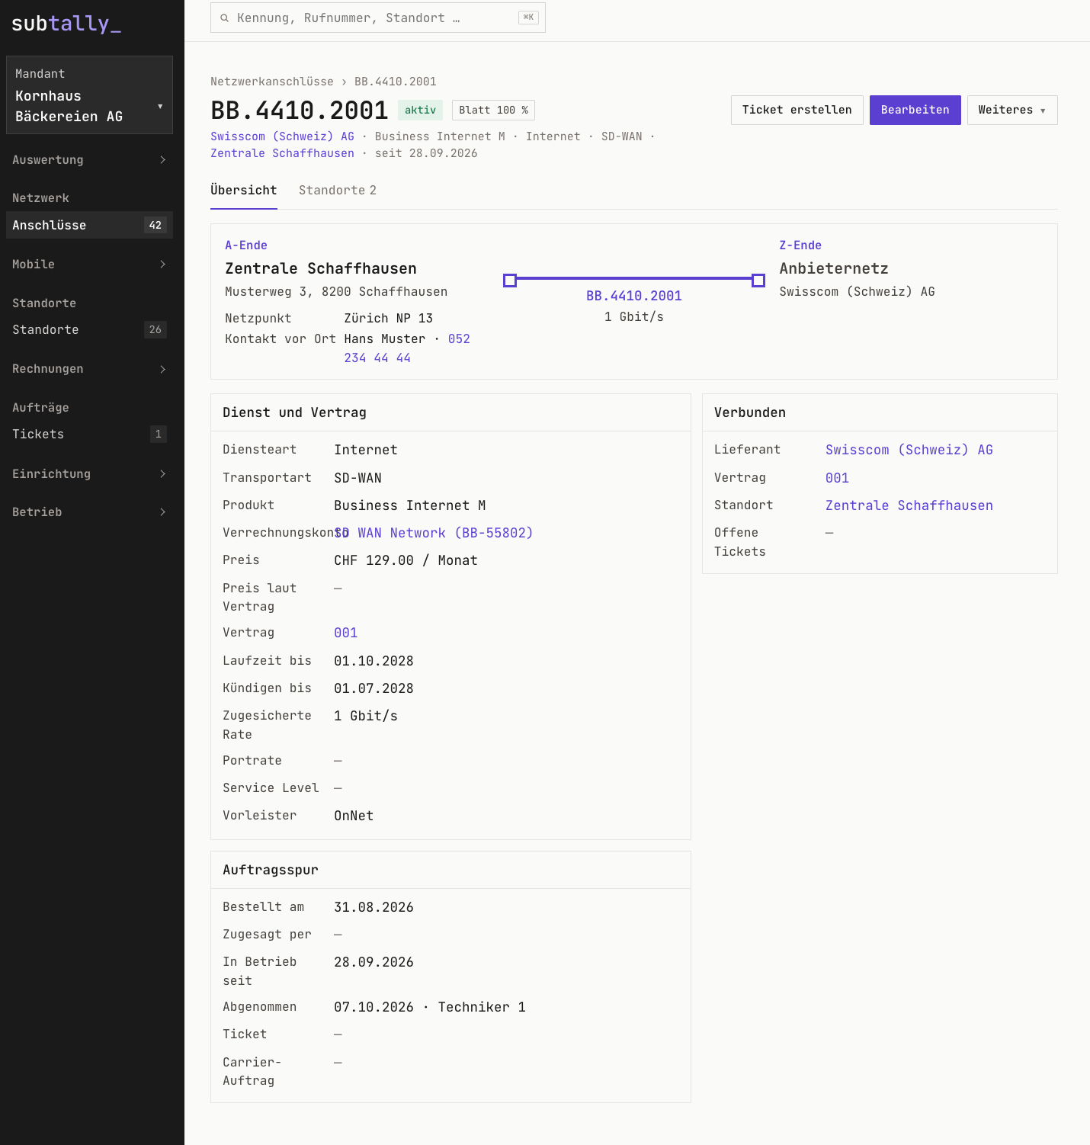Click the Vorleister value OnNet
The image size is (1090, 1145).
pyautogui.click(x=354, y=816)
